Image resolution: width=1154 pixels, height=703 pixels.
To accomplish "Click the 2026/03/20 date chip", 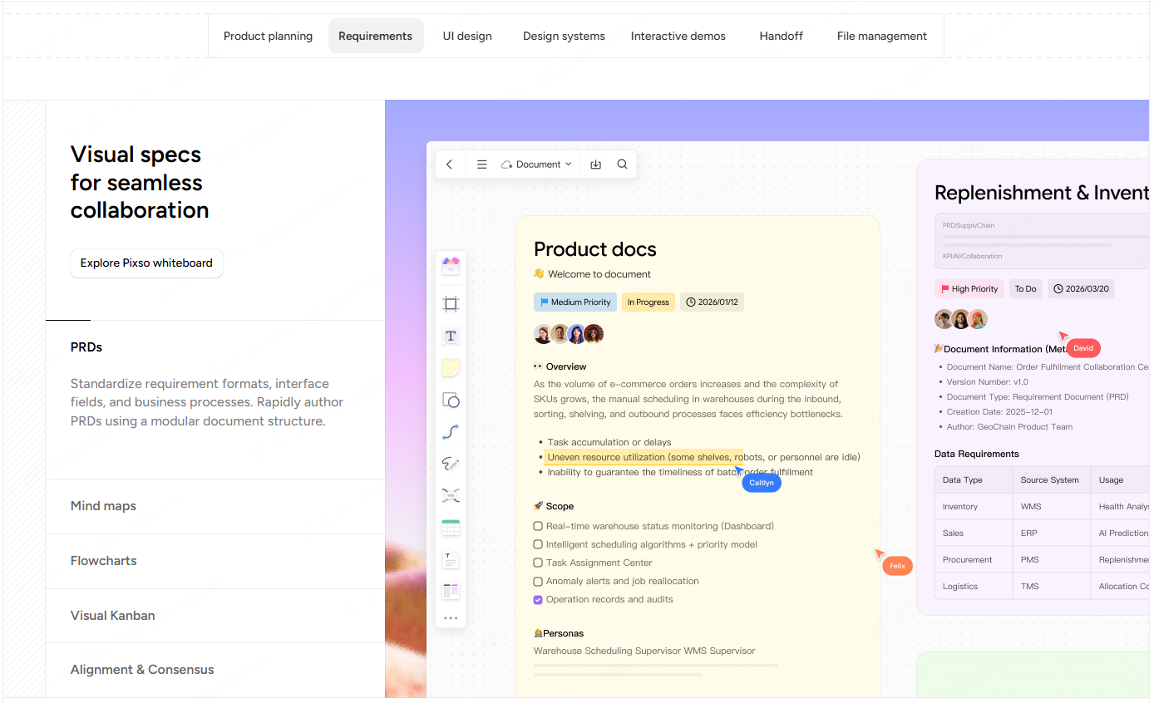I will coord(1081,289).
